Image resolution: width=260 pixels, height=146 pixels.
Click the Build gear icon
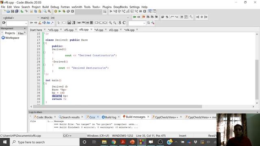[x=56, y=11]
